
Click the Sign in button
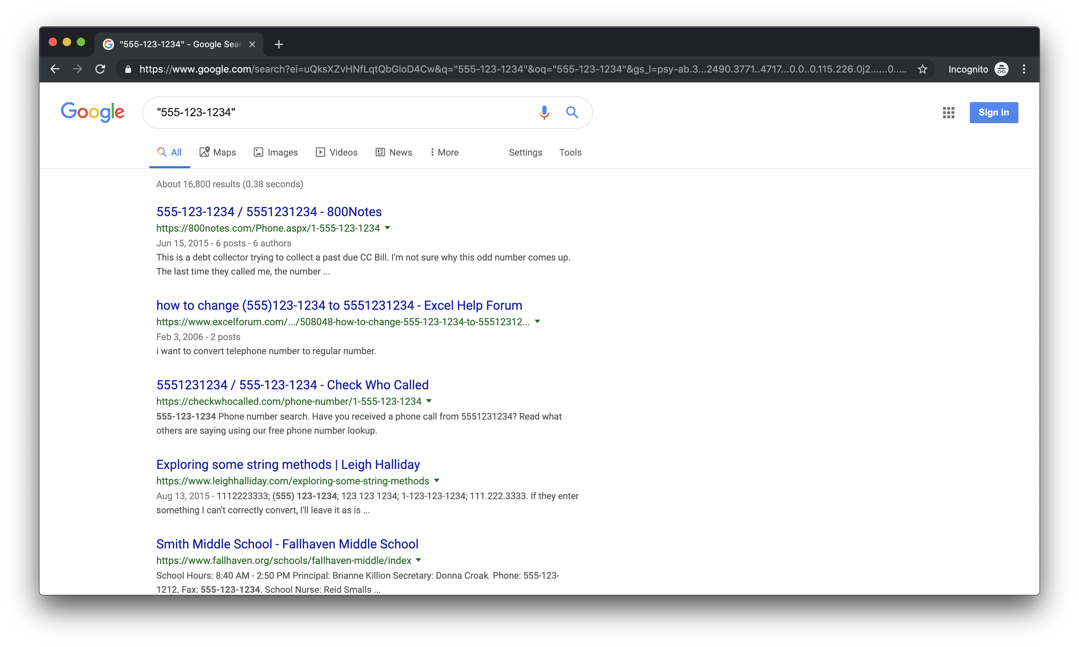pos(993,113)
